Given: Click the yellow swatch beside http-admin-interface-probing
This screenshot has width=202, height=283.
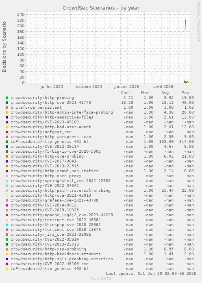Looking at the screenshot, I should 7,112.
